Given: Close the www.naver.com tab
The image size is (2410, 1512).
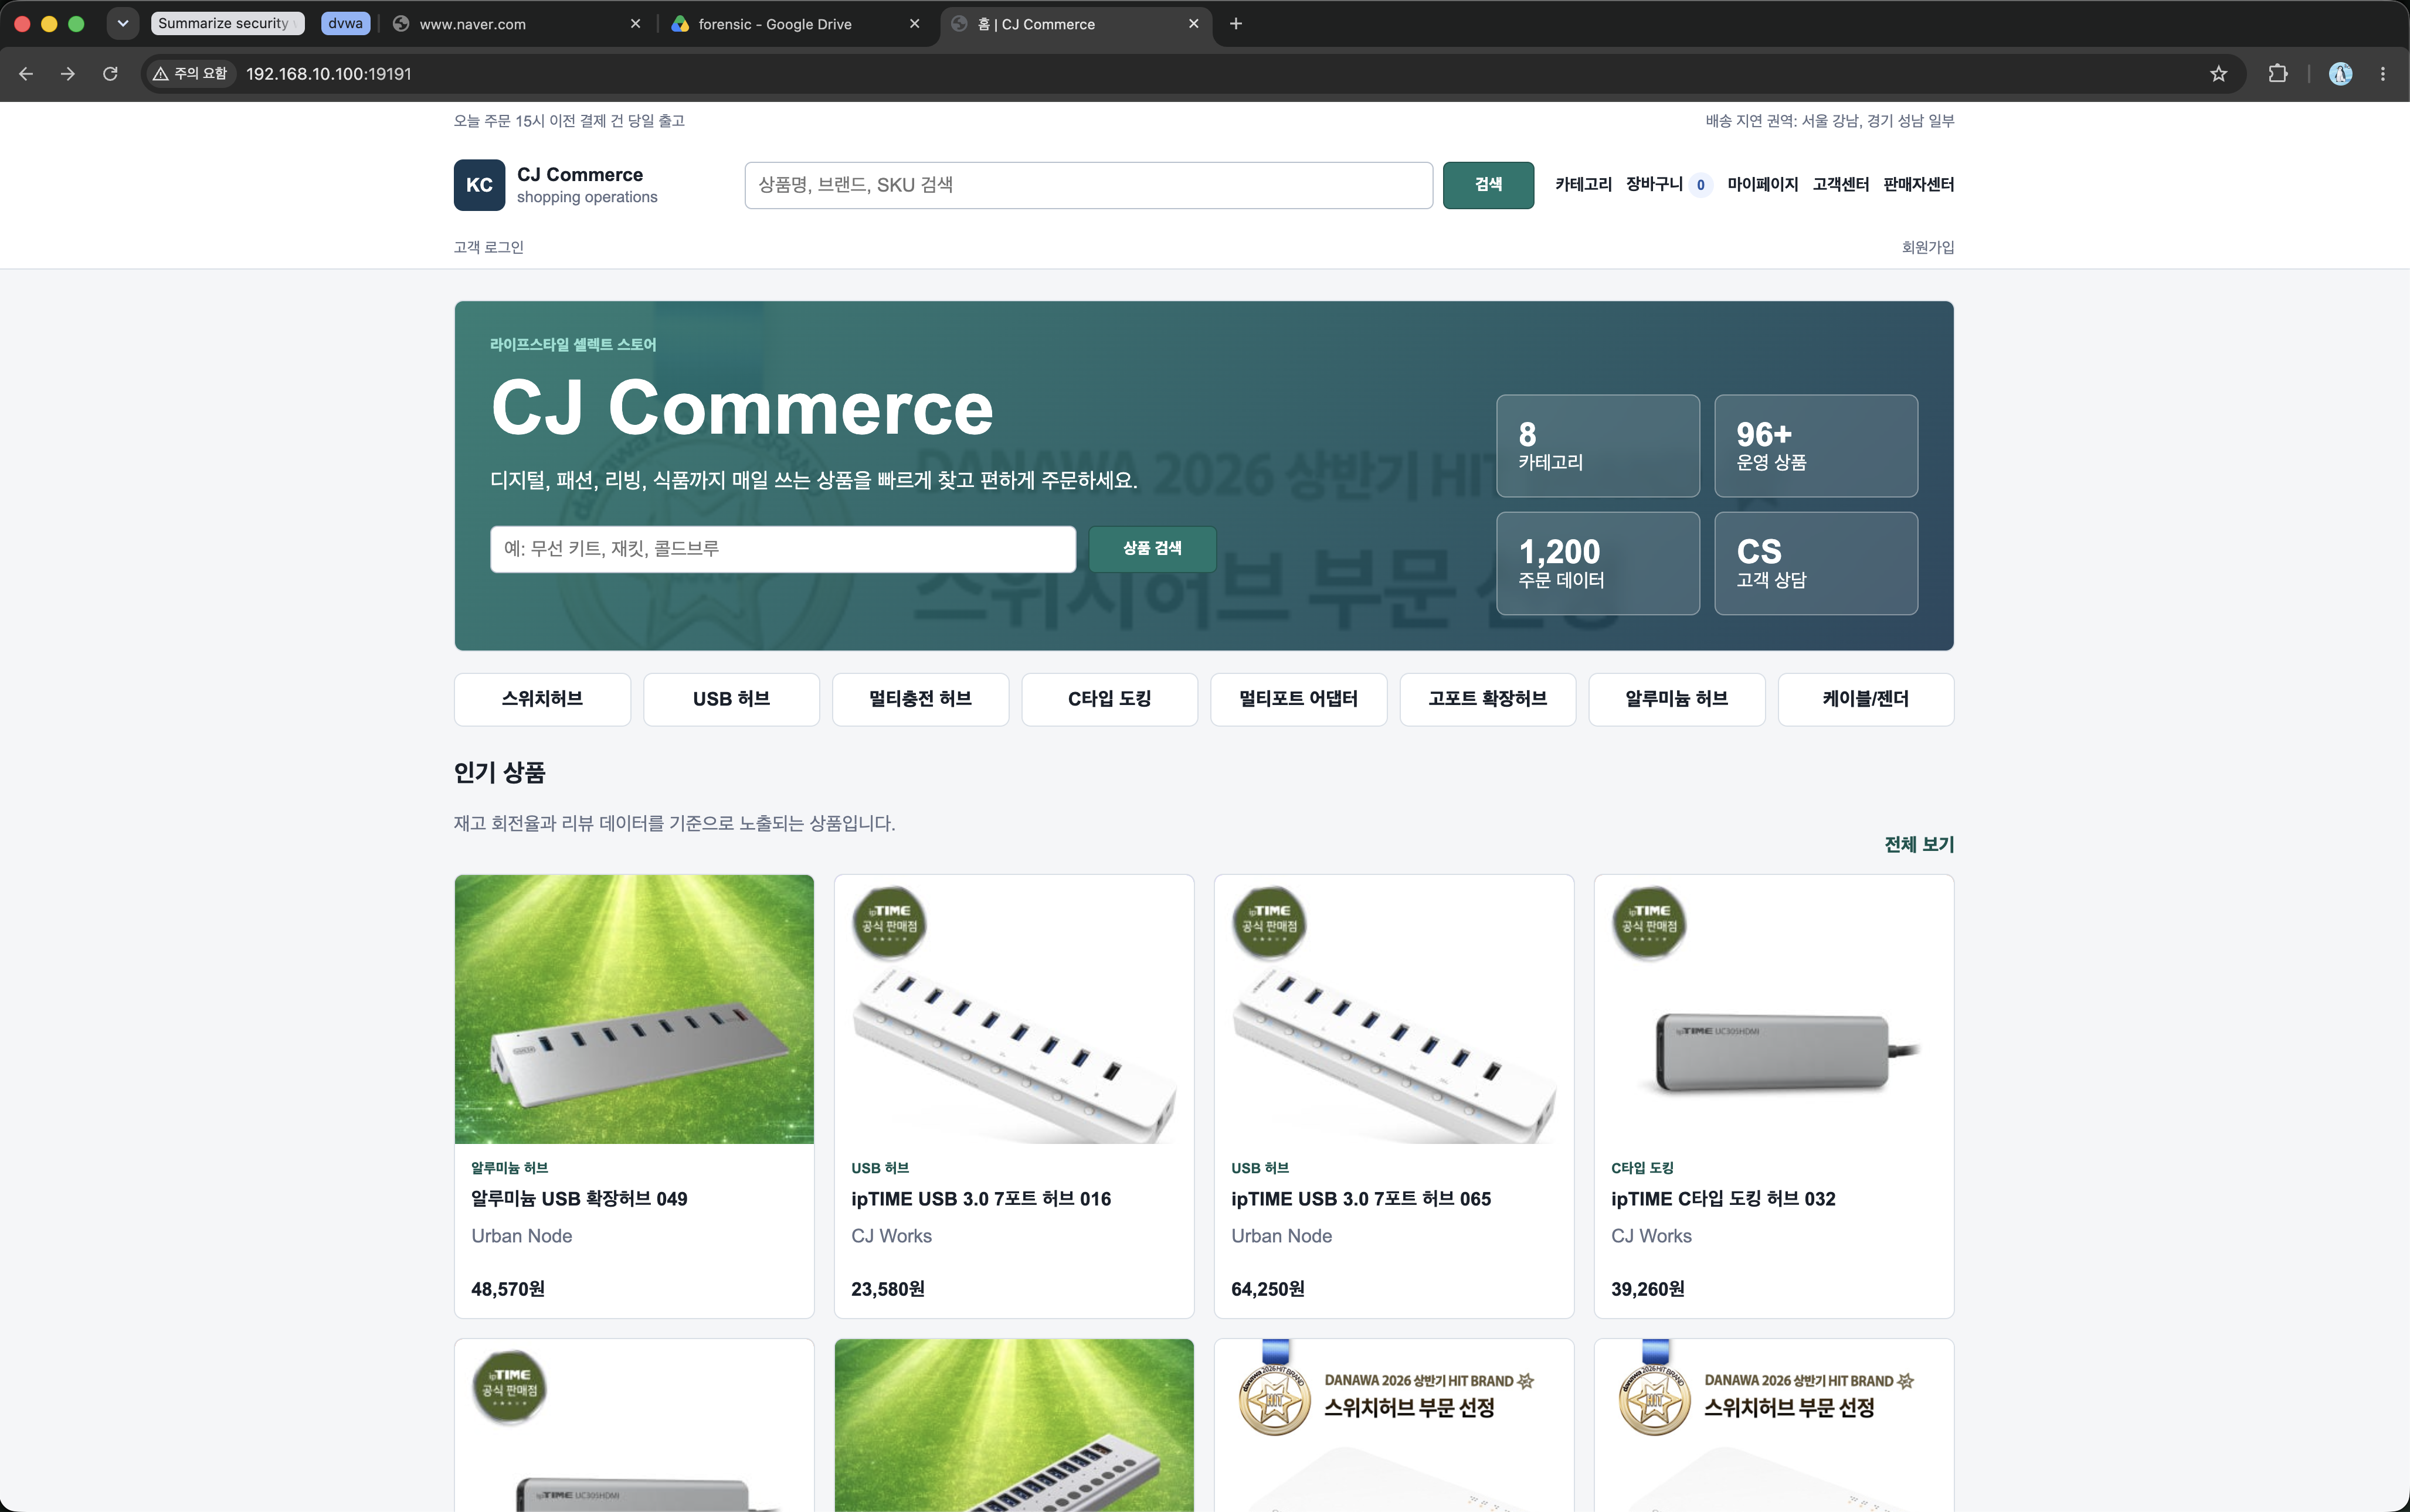Looking at the screenshot, I should click(x=635, y=24).
